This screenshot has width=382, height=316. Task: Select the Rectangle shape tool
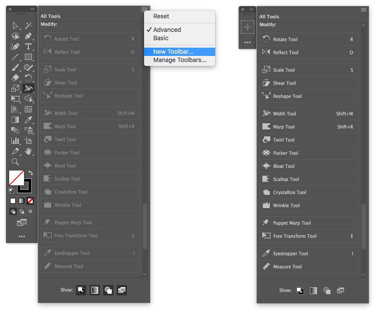coord(28,57)
